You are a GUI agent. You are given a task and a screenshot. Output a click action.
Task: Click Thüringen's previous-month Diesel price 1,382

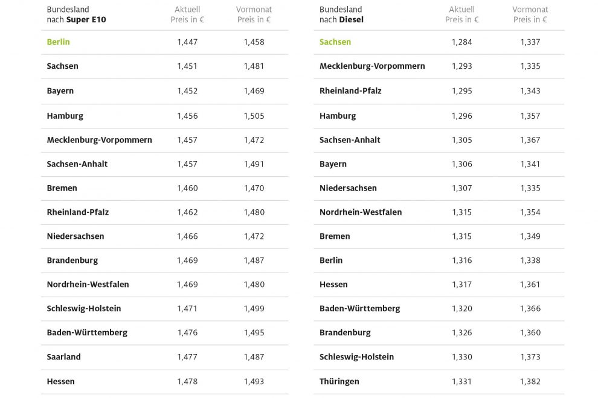(x=530, y=382)
